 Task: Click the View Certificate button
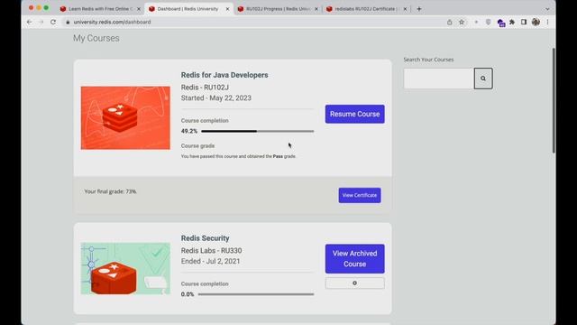(x=360, y=195)
